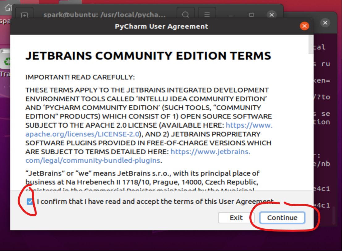Click the Continue button
The image size is (342, 251).
click(282, 218)
